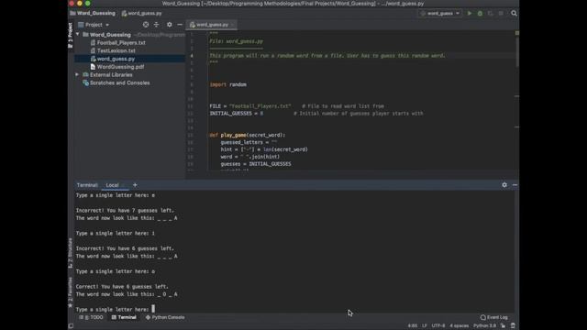The image size is (587, 330).
Task: Open the Favorites side tool window tab
Action: tap(71, 291)
